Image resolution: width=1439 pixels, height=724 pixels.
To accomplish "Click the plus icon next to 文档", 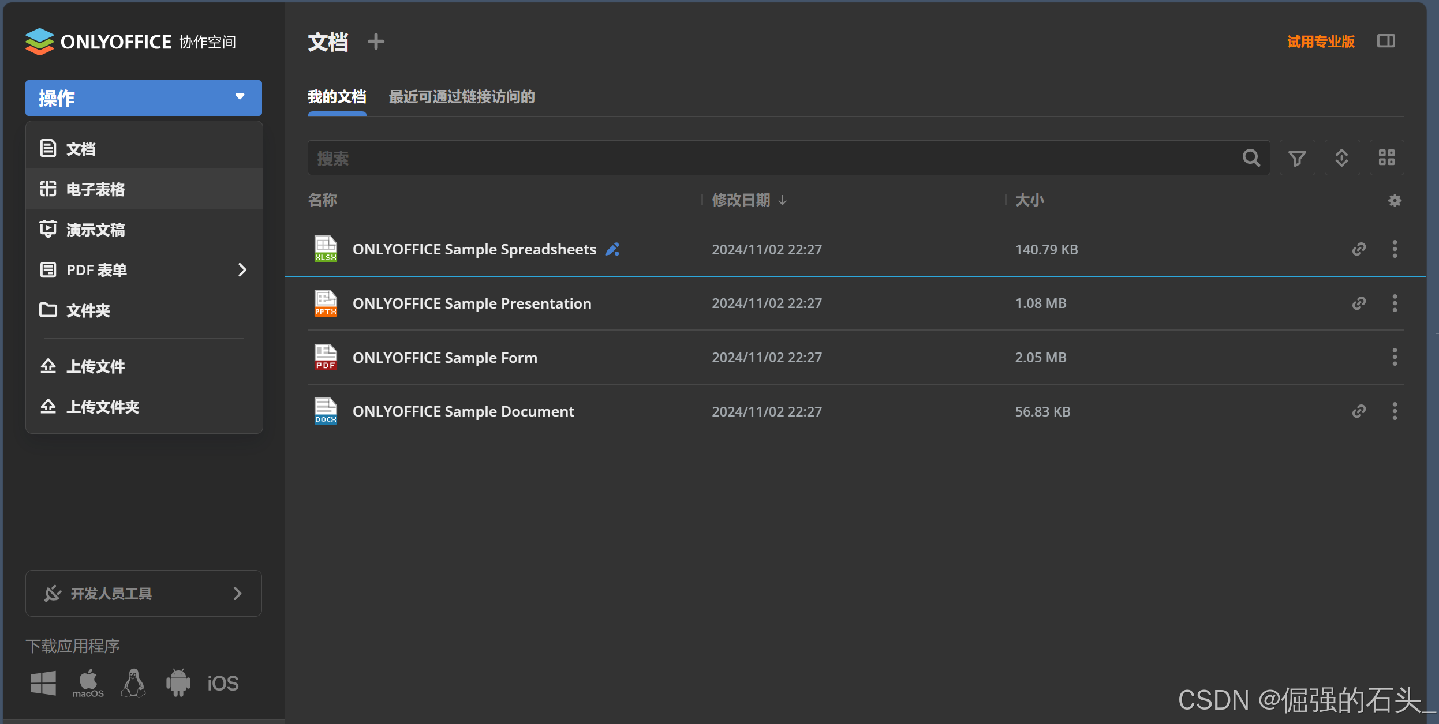I will pos(376,42).
